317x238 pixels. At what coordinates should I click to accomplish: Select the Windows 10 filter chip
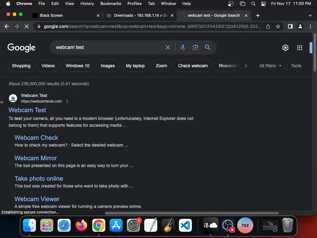[78, 66]
